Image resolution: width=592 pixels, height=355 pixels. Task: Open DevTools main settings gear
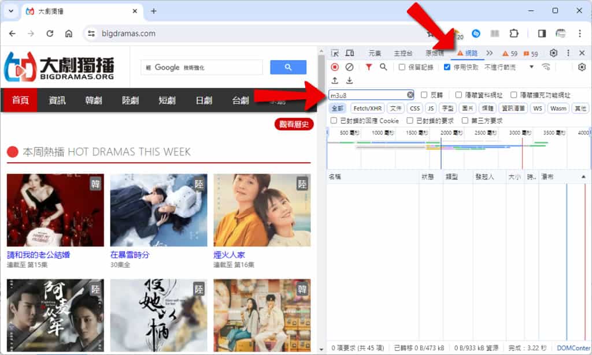tap(553, 53)
